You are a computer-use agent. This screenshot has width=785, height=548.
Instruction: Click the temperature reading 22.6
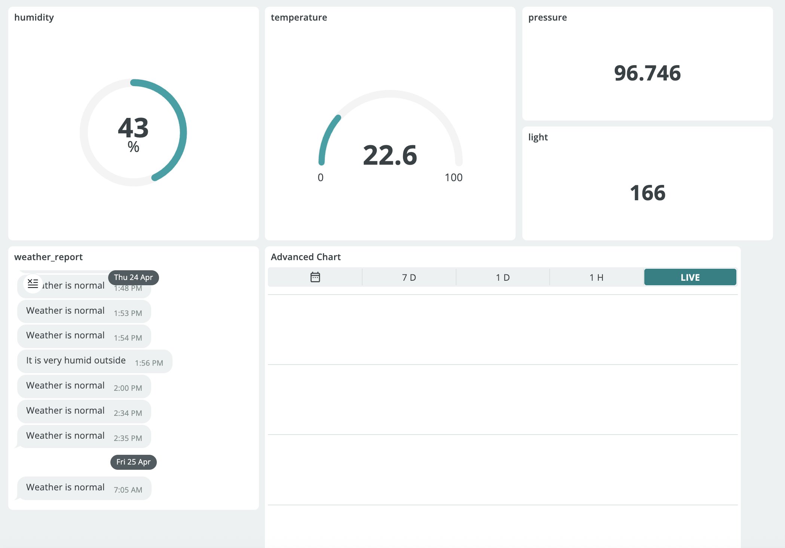pos(390,155)
